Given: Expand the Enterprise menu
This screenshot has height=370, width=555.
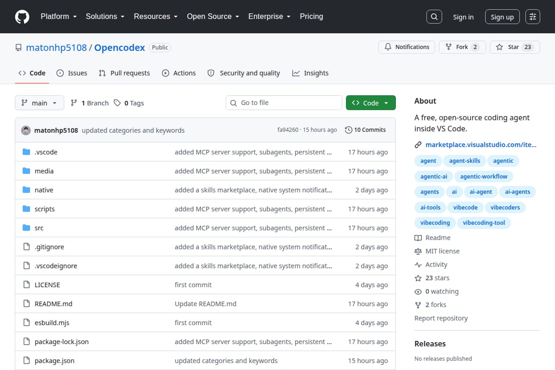Looking at the screenshot, I should click(x=269, y=17).
